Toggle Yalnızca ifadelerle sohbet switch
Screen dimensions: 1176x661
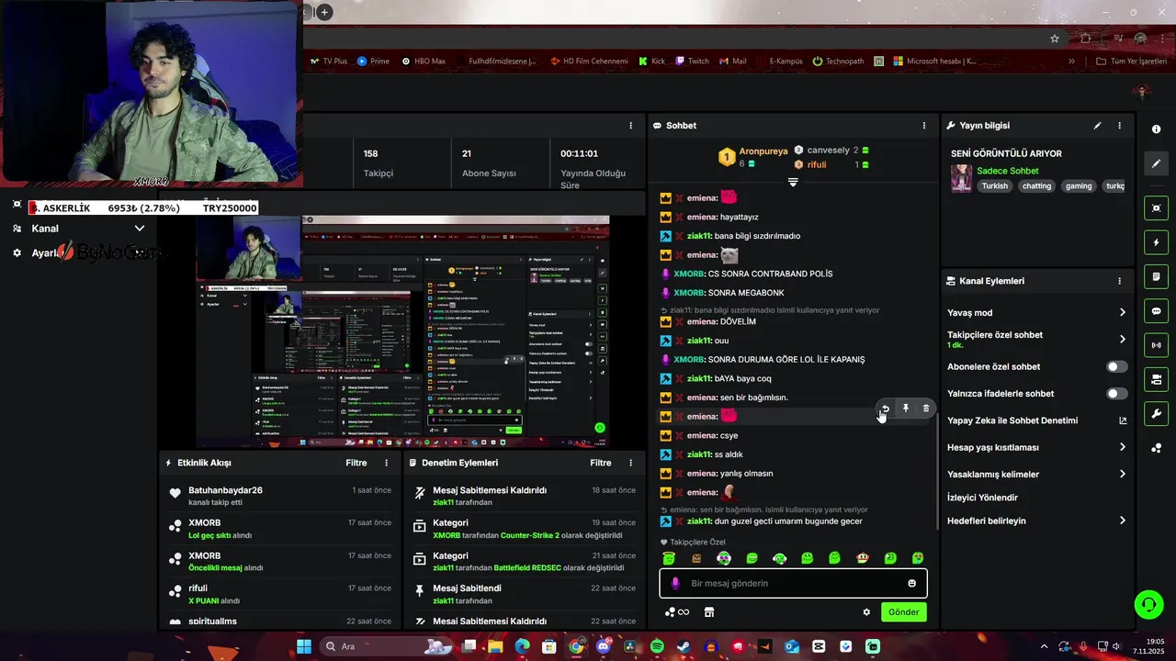[x=1116, y=394]
